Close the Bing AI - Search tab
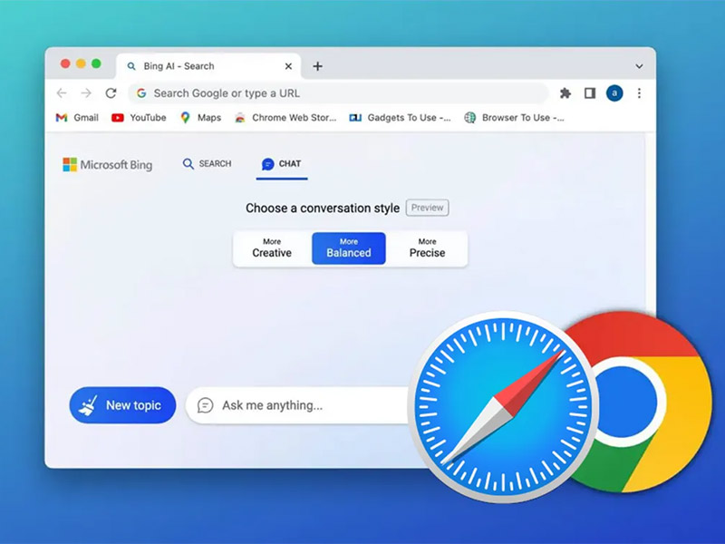Screen dimensions: 725x544 click(x=288, y=66)
